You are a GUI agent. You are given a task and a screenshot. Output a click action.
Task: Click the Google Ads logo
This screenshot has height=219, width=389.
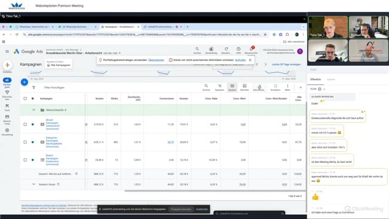(x=28, y=51)
